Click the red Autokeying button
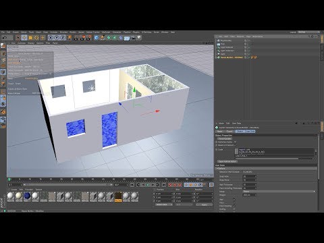Screen dimensions: 324x243 coord(175,185)
